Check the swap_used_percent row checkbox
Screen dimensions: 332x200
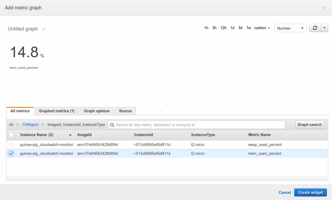coord(11,145)
